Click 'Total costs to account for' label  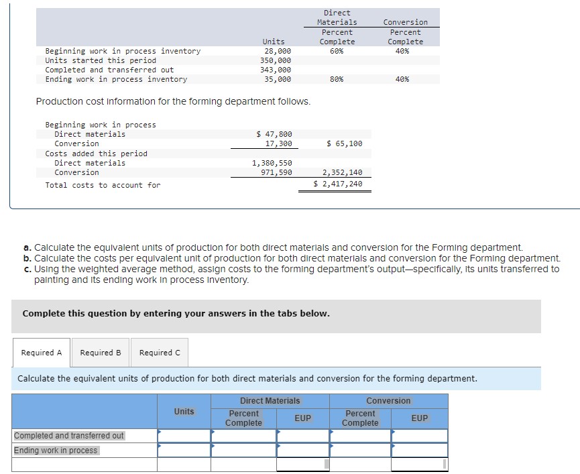103,185
